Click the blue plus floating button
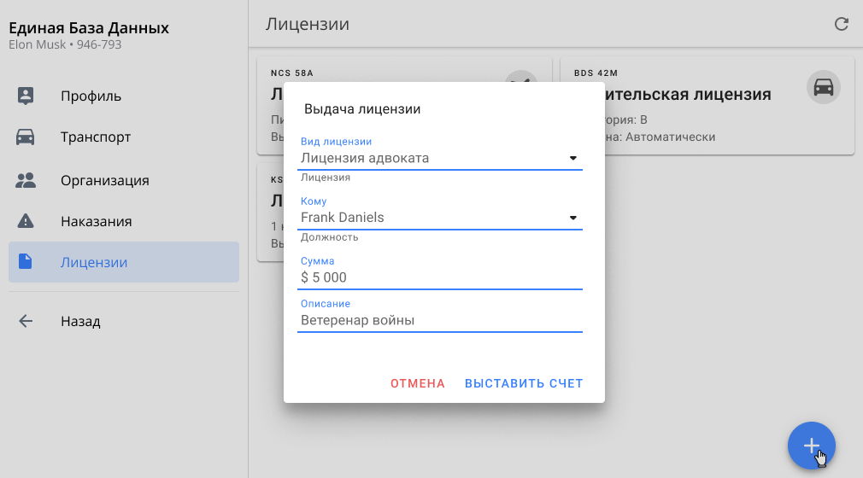This screenshot has height=478, width=863. [x=811, y=446]
